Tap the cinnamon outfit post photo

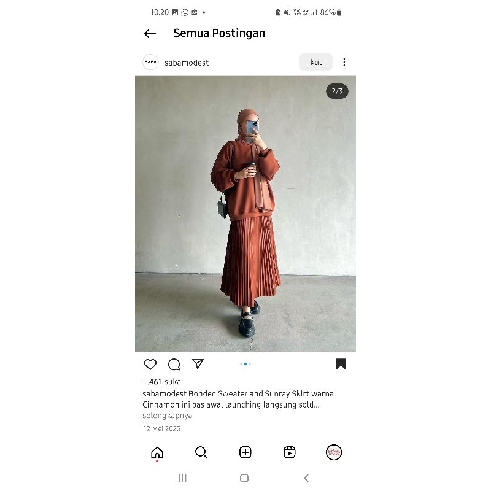[x=245, y=214]
